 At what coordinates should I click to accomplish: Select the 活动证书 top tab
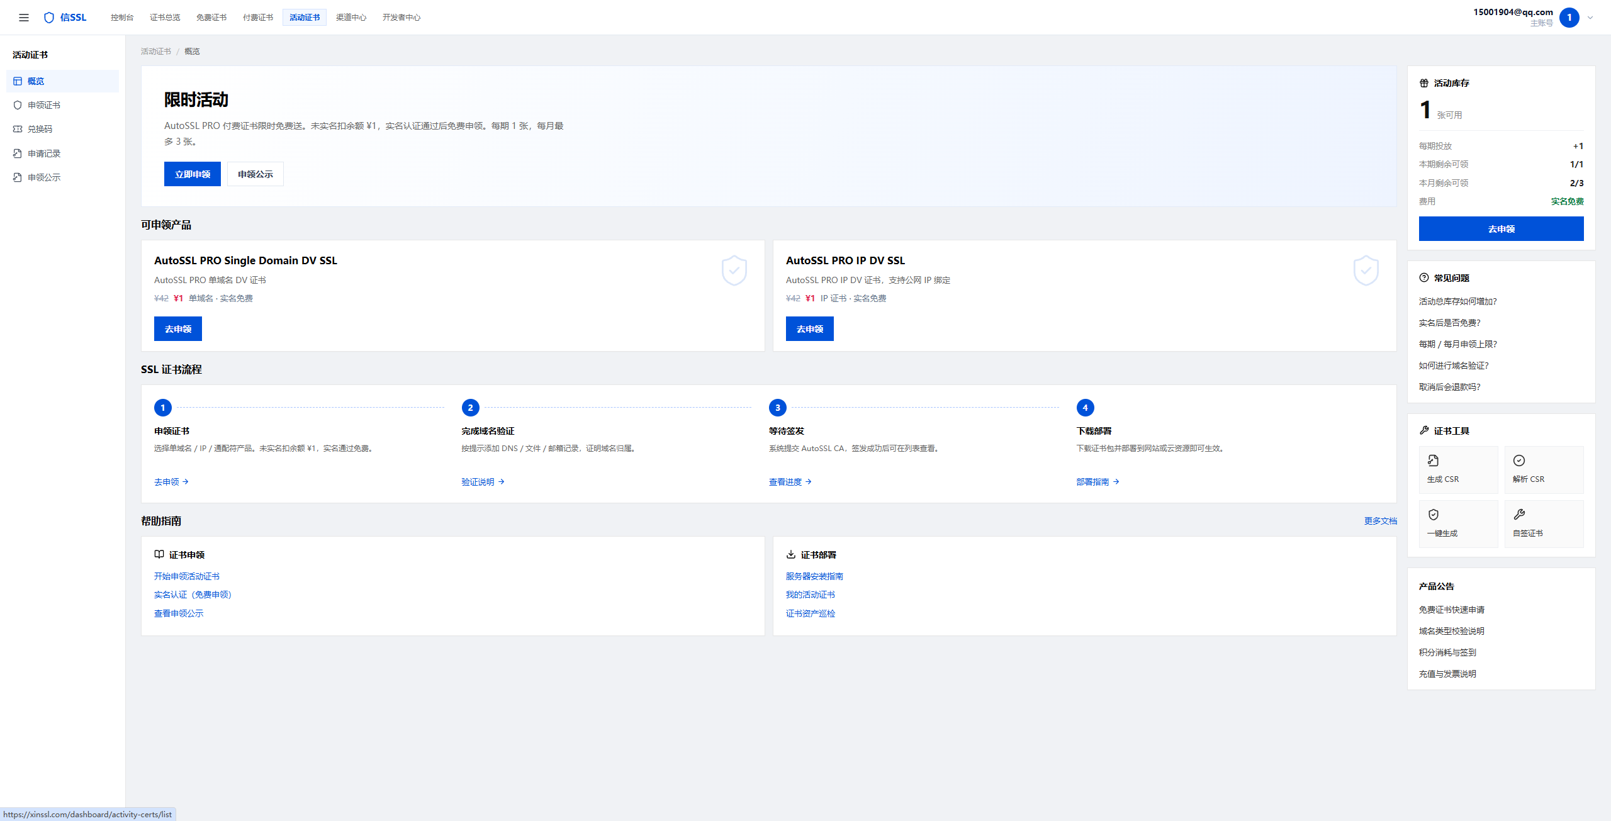coord(305,18)
